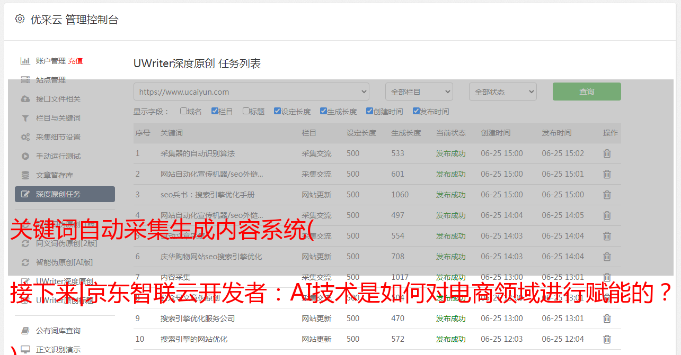Click the 关键词 column header
681x355 pixels.
[x=172, y=133]
